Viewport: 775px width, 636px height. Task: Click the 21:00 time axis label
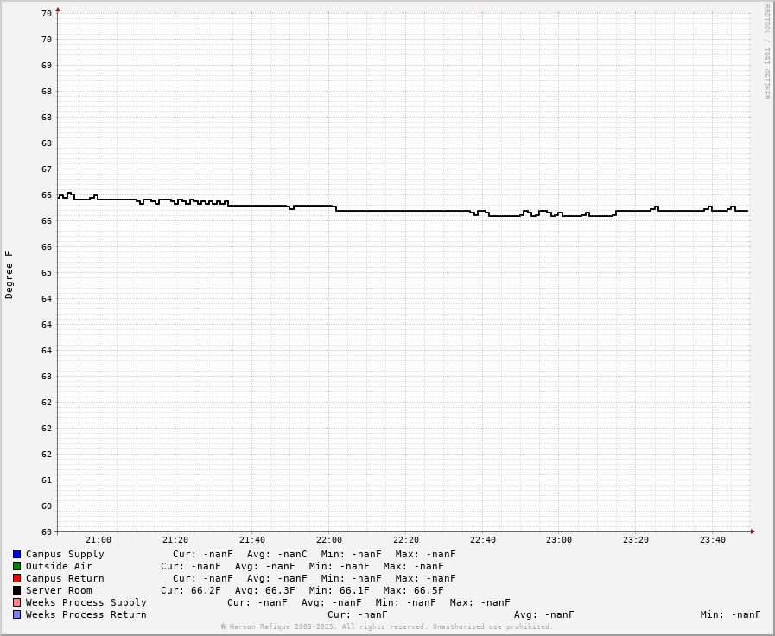point(98,540)
